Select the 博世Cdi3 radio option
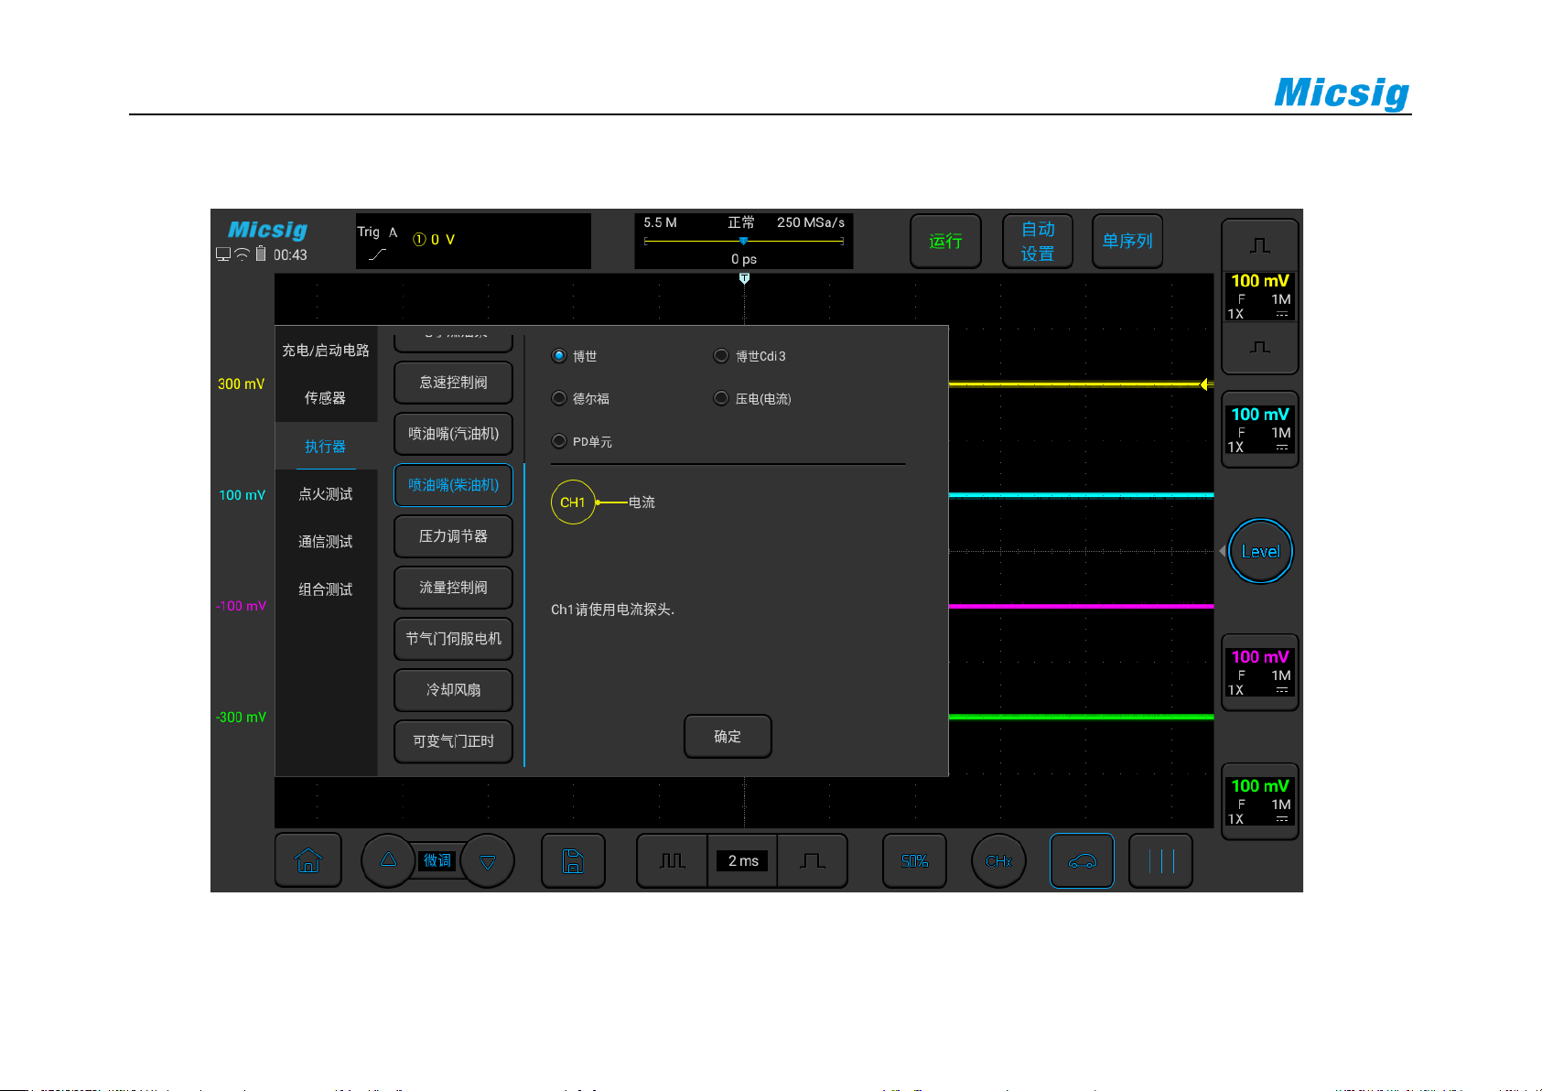Image resolution: width=1542 pixels, height=1091 pixels. [x=721, y=356]
